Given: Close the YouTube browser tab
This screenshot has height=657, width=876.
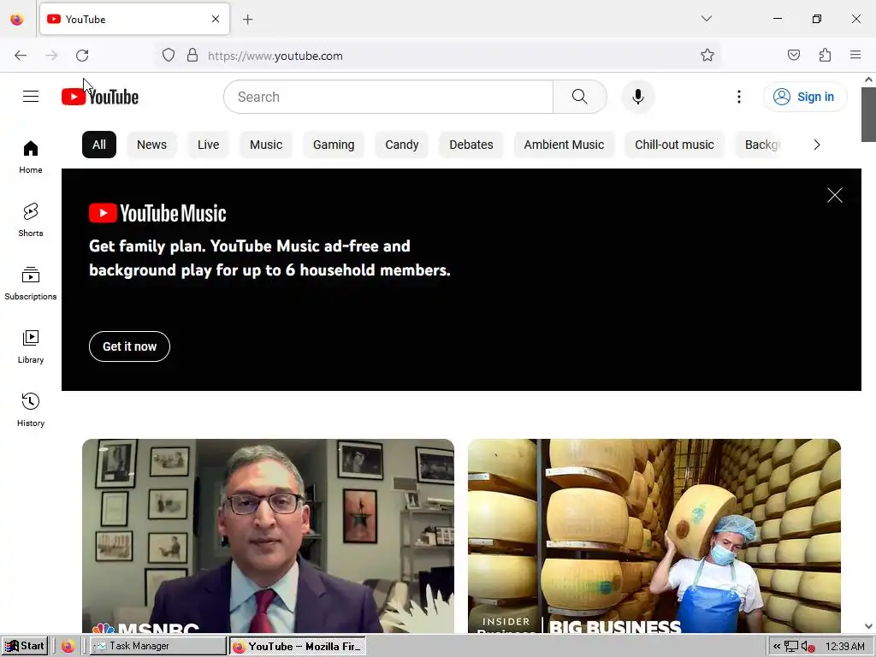Looking at the screenshot, I should click(x=216, y=19).
